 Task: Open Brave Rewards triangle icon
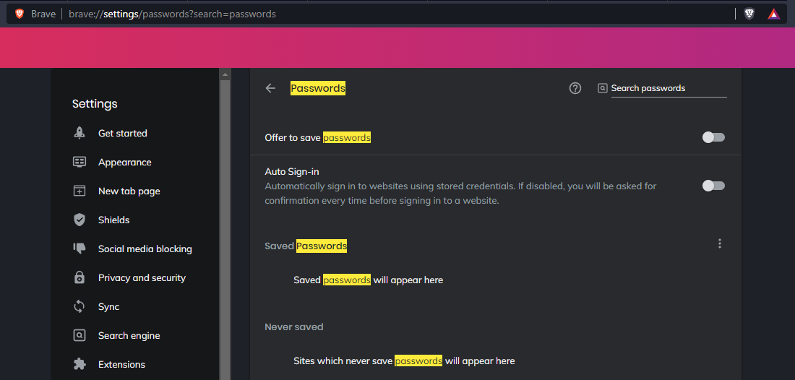pyautogui.click(x=773, y=14)
